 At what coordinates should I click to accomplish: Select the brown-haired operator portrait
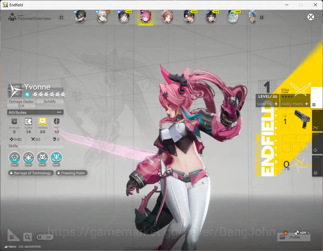(167, 17)
